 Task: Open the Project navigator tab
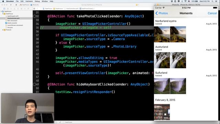[4, 9]
